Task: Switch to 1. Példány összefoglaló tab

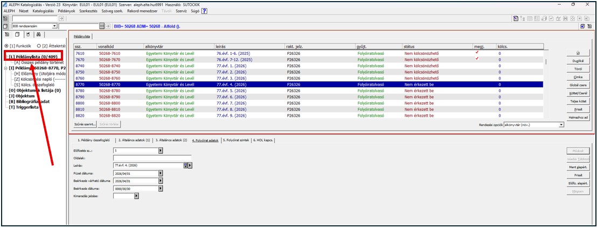Action: 94,140
